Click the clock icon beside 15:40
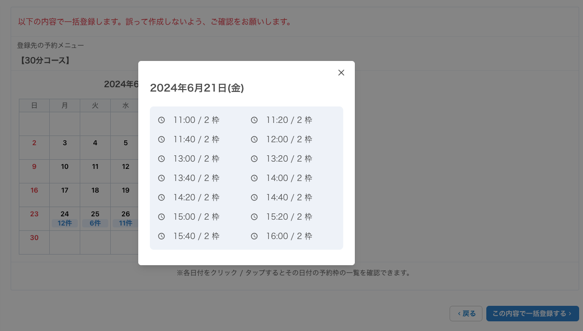This screenshot has width=583, height=331. (161, 236)
